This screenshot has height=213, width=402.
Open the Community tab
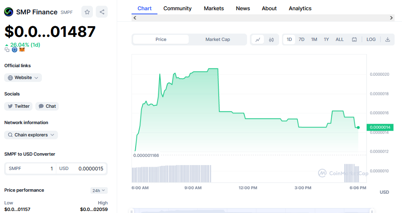coord(178,9)
